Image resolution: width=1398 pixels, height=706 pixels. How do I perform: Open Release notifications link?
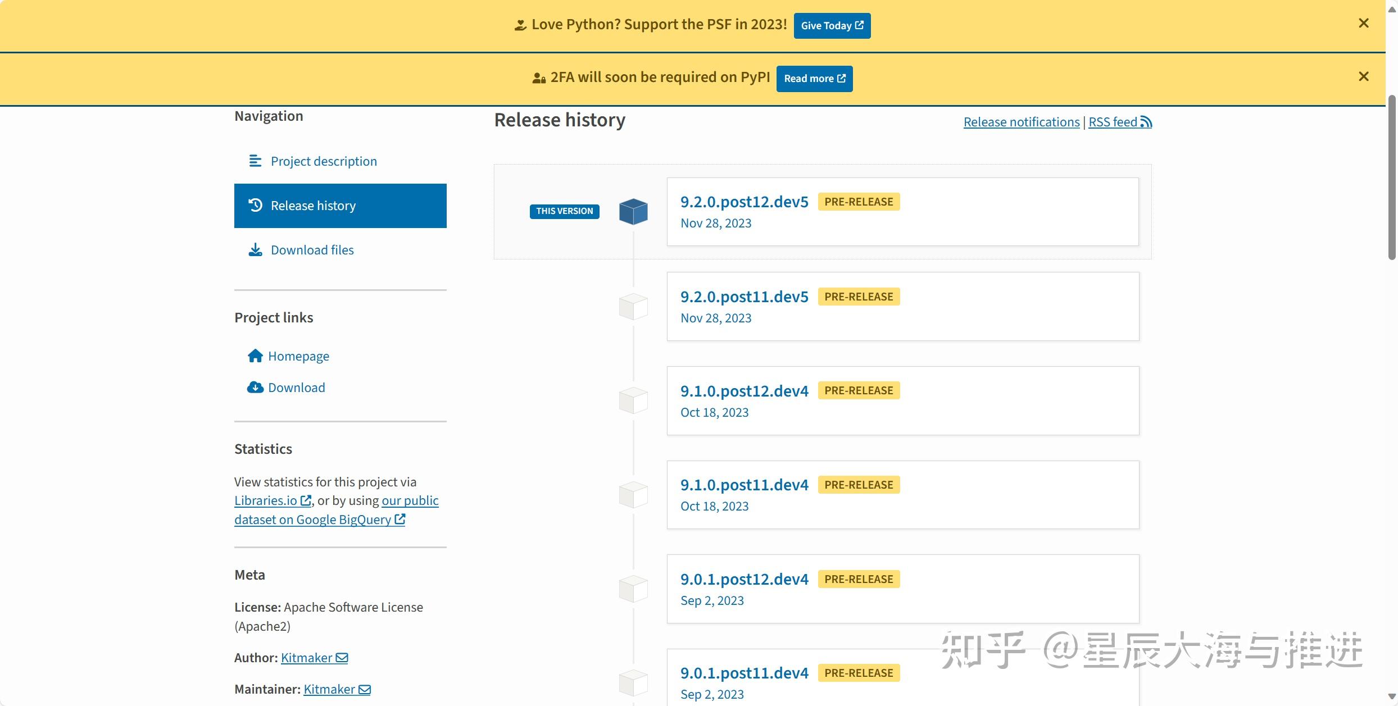[1021, 122]
